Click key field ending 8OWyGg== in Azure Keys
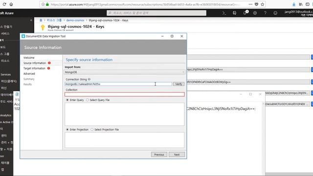 (248, 82)
